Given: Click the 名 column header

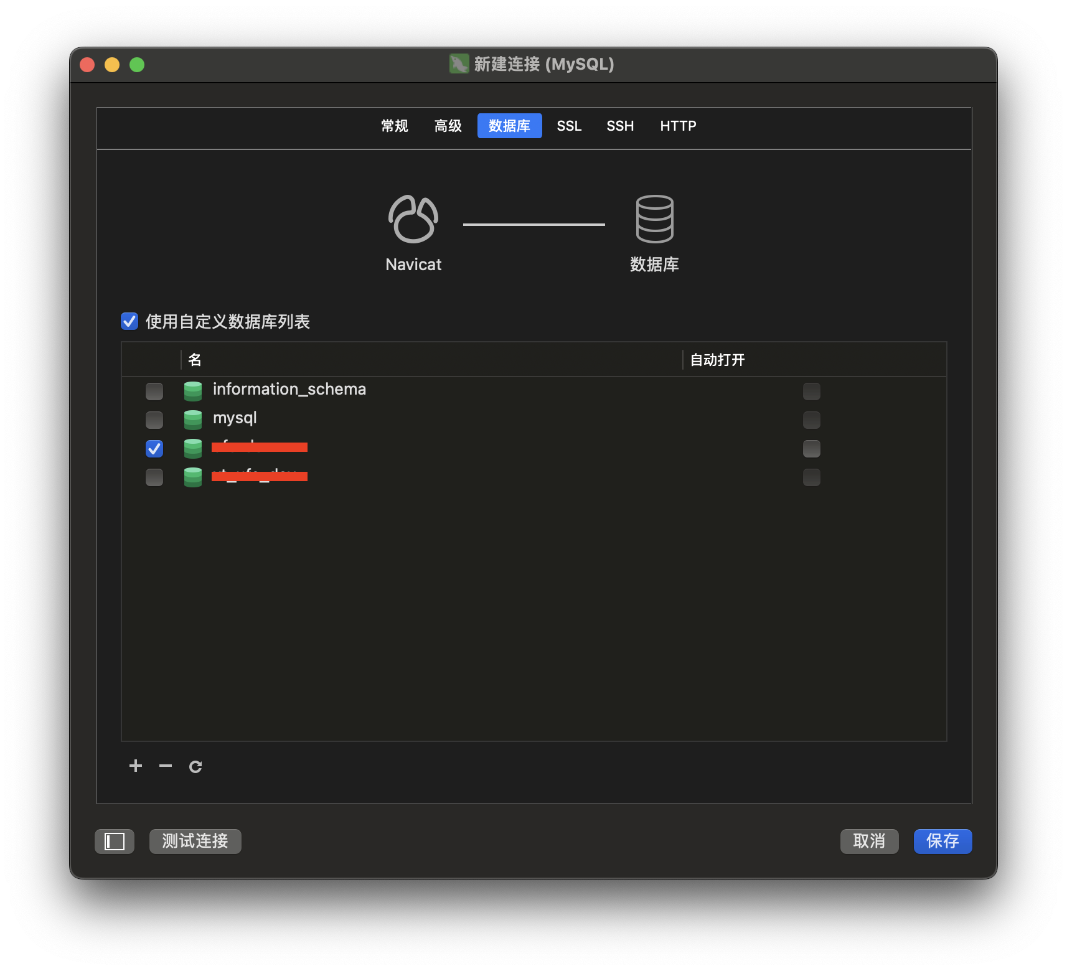Looking at the screenshot, I should click(431, 359).
